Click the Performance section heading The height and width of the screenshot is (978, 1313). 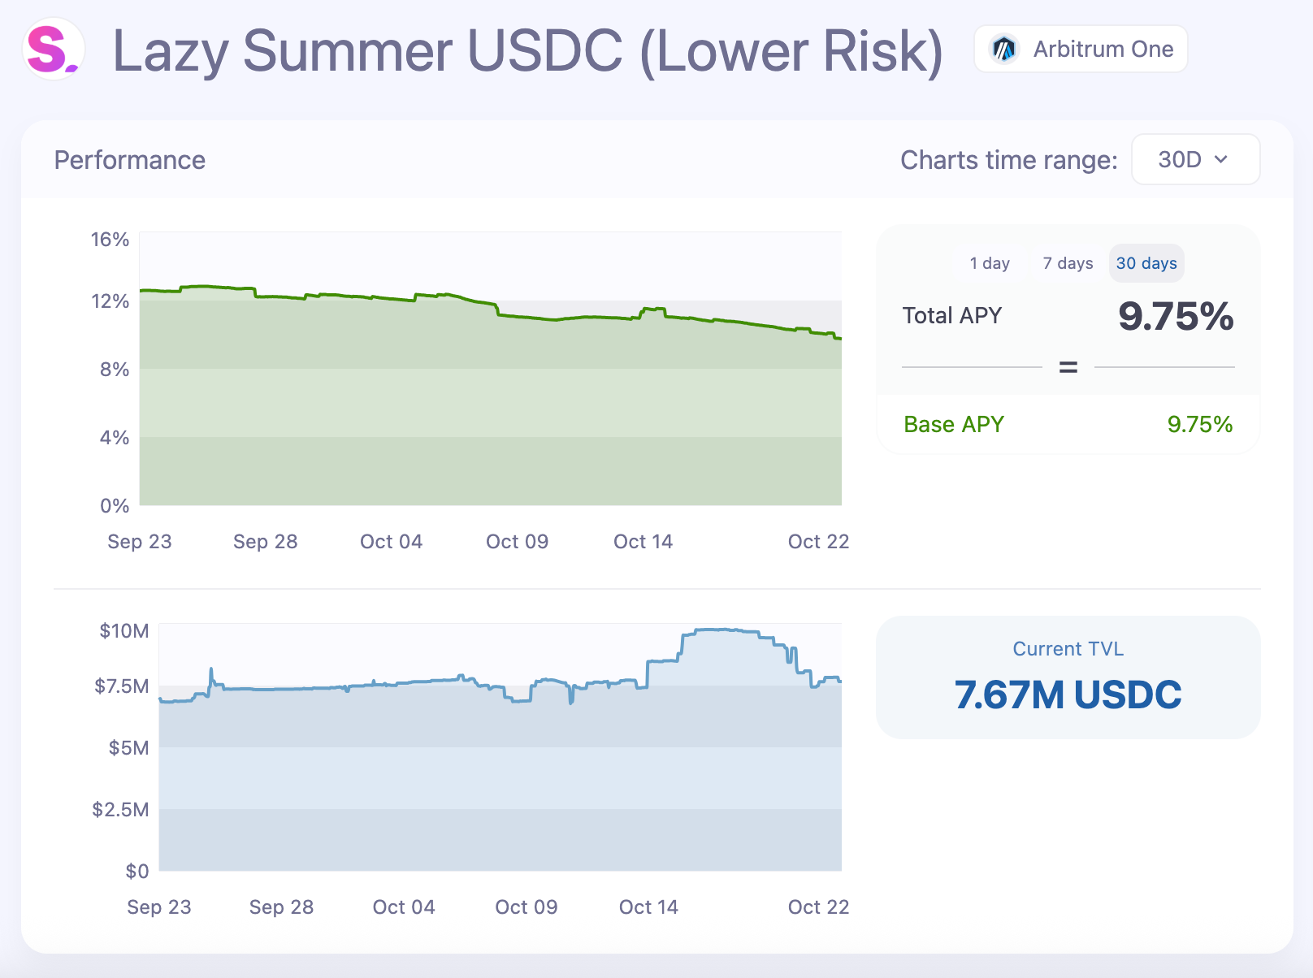coord(130,160)
